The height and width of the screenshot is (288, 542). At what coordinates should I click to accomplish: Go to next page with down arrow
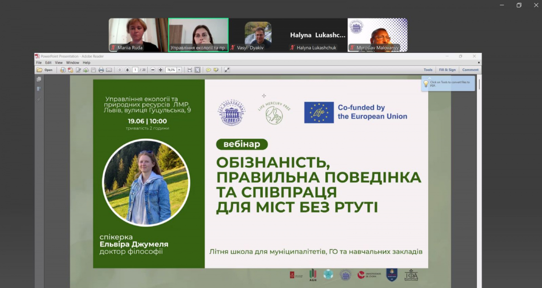(x=127, y=70)
